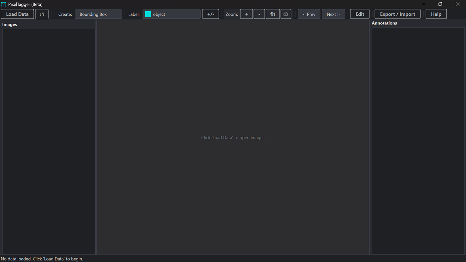Fit image to view
The width and height of the screenshot is (466, 262).
[273, 14]
